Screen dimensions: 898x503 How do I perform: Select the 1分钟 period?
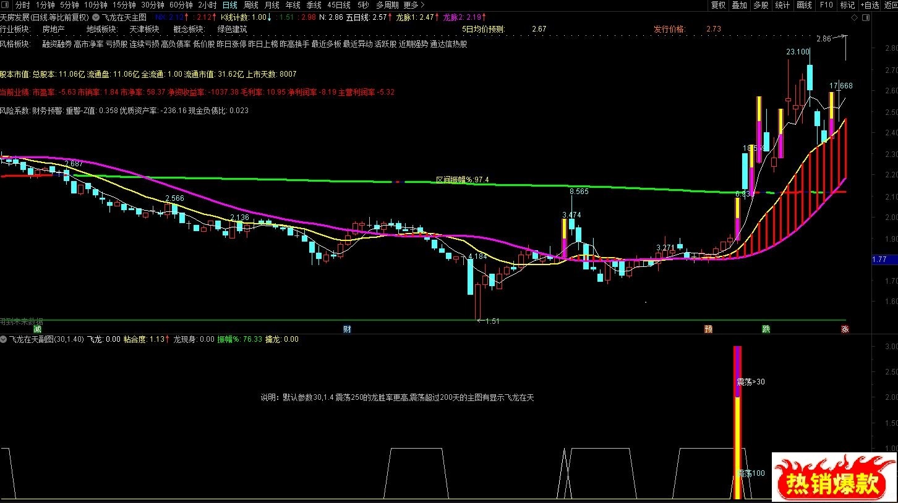point(46,5)
